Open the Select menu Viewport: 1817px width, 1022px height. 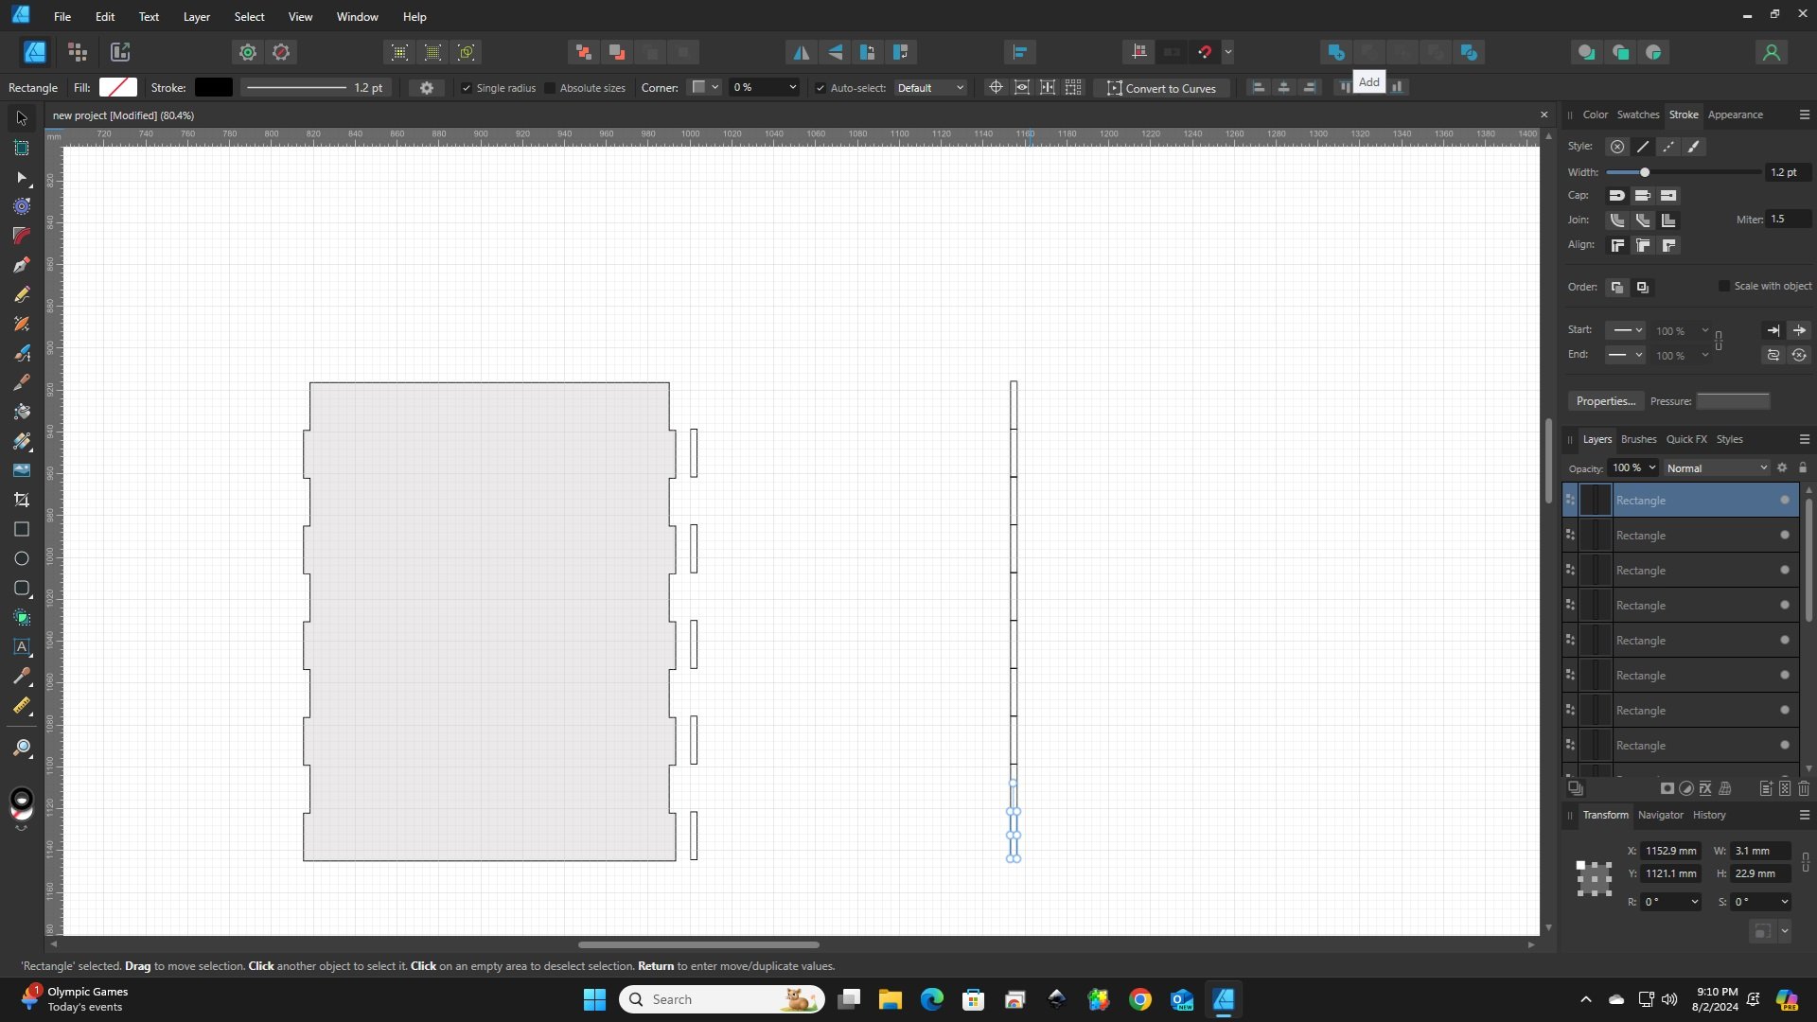point(250,16)
